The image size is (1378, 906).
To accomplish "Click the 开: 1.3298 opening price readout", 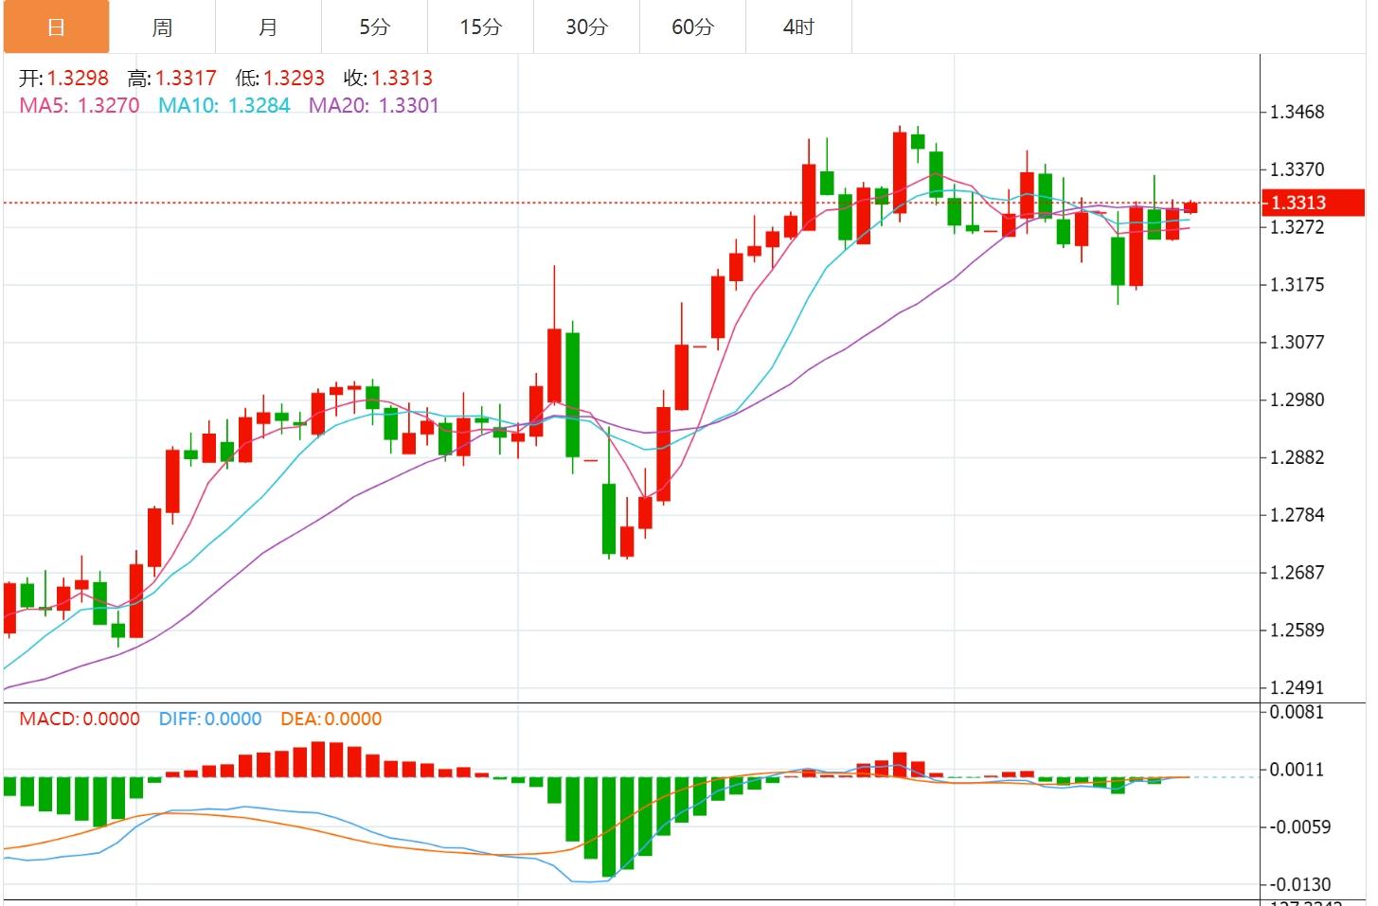I will tap(63, 79).
